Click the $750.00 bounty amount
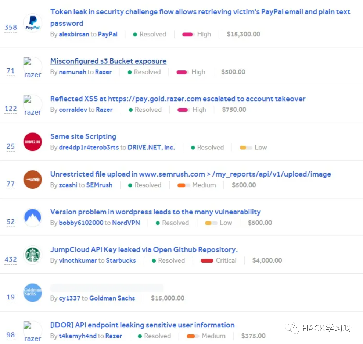This screenshot has width=363, height=344. [234, 110]
